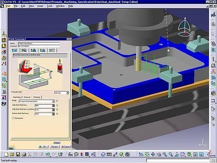Expand the Mode combo box
This screenshot has height=163, width=217.
(36, 101)
